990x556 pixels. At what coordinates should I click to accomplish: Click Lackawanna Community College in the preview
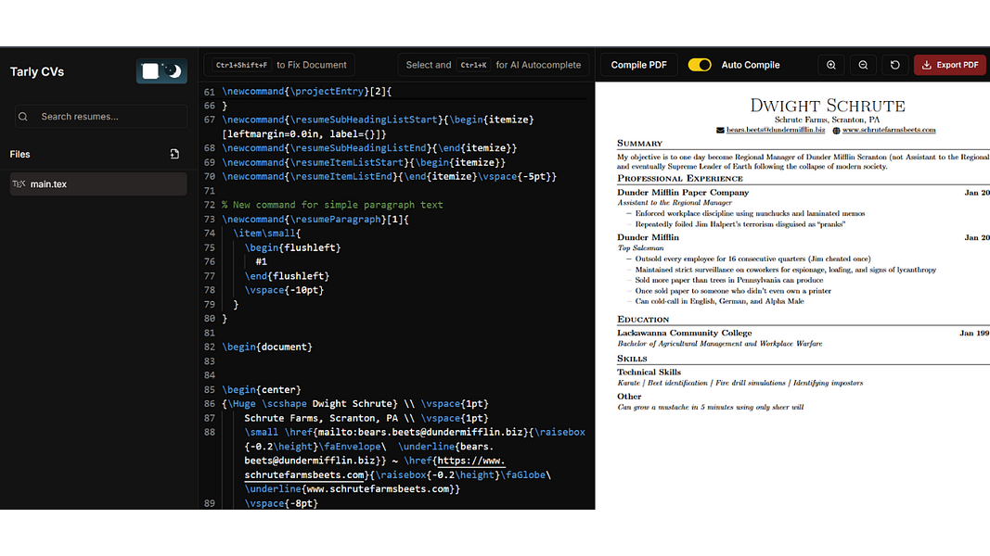[x=685, y=333]
